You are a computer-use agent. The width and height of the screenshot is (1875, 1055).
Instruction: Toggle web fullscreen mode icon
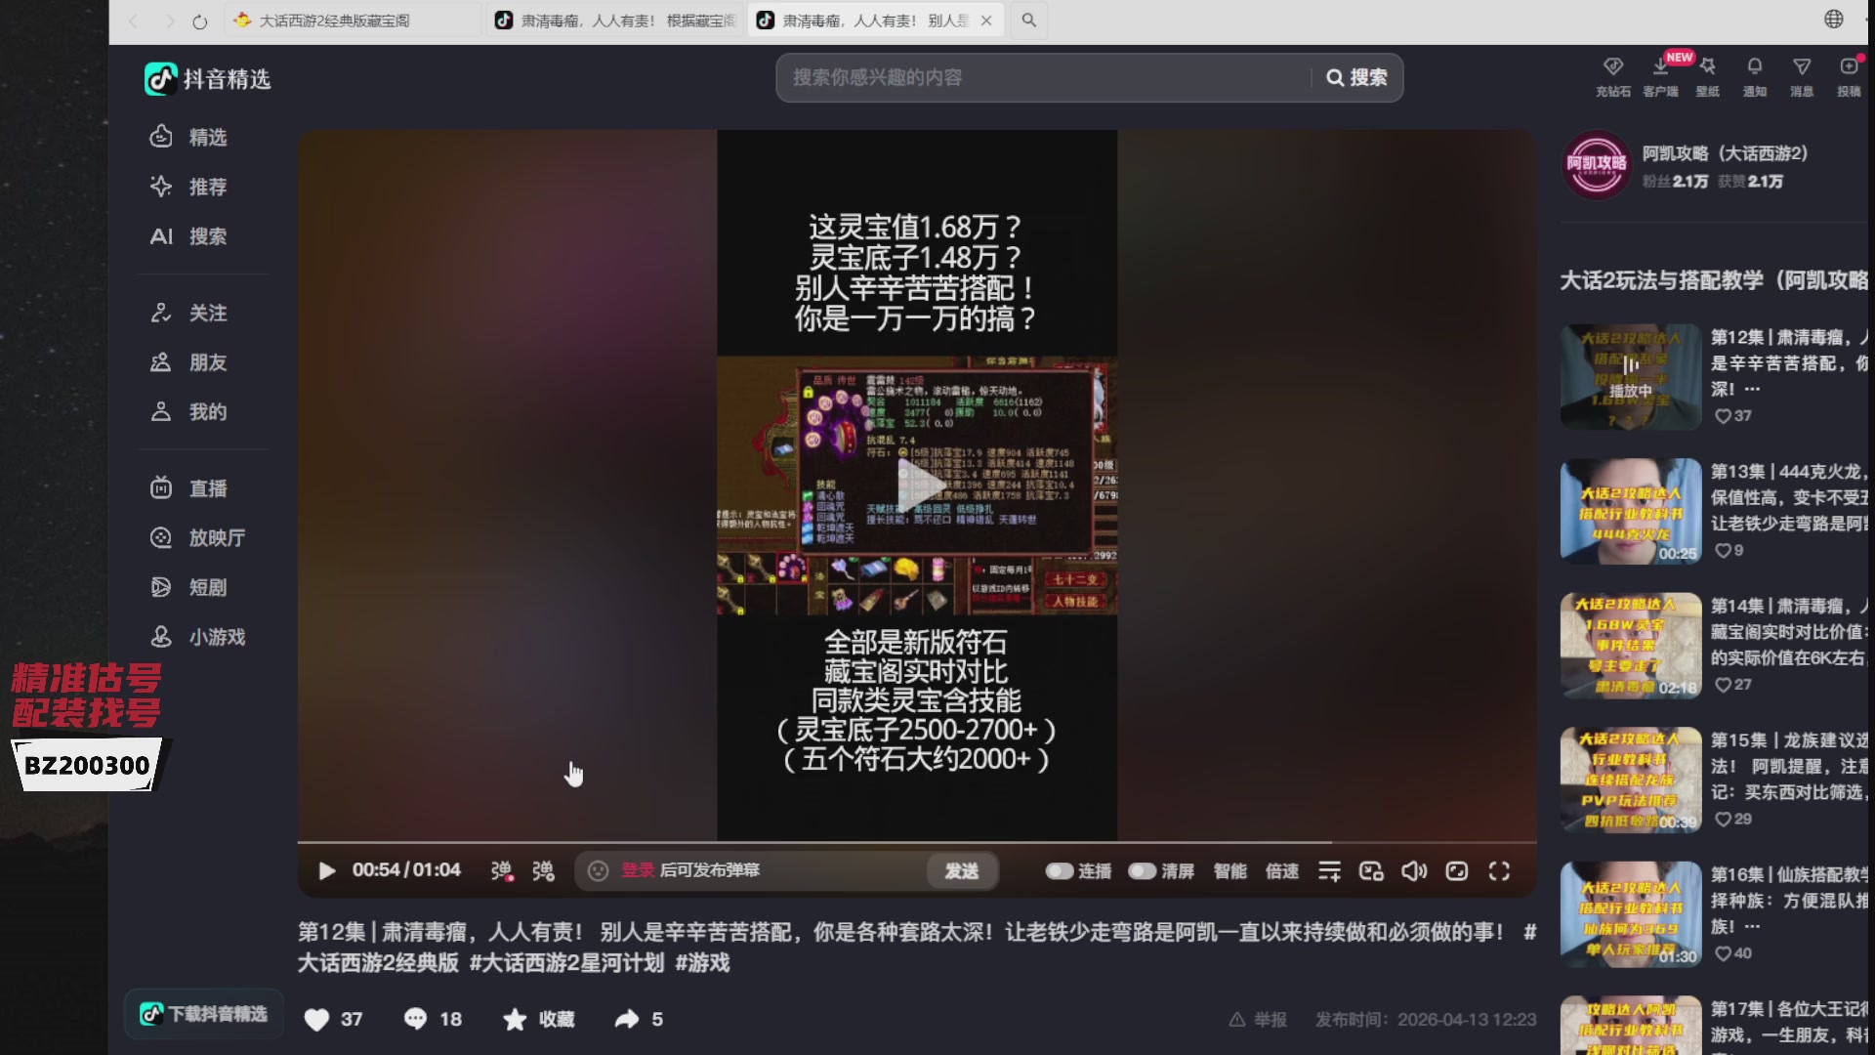point(1457,870)
